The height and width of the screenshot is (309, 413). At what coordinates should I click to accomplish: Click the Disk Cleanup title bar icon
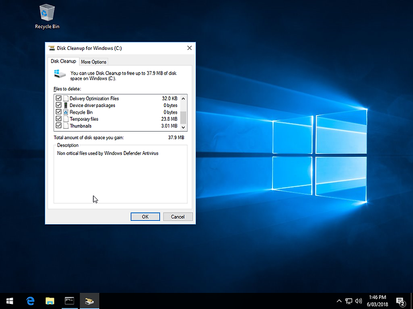[52, 48]
